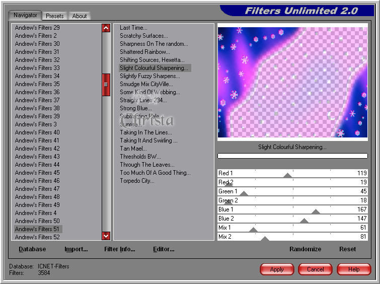Screen dimensions: 380x284
Task: Choose Shifting Sources, Hexetta... filter
Action: pyautogui.click(x=152, y=60)
